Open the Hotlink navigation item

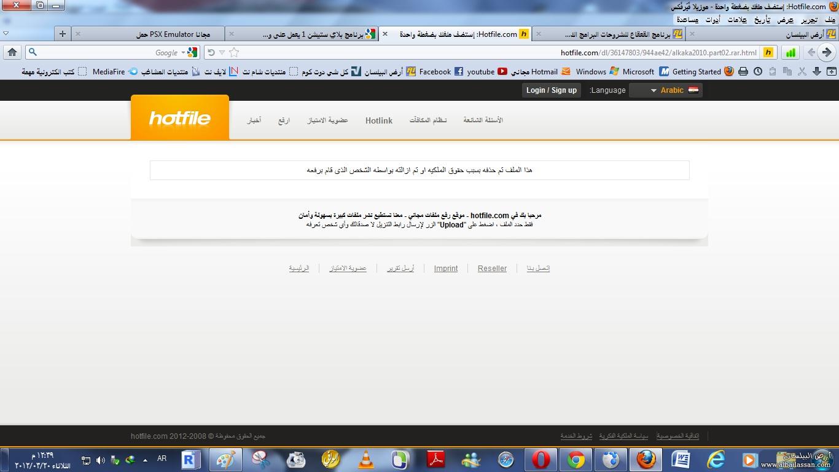[x=378, y=120]
